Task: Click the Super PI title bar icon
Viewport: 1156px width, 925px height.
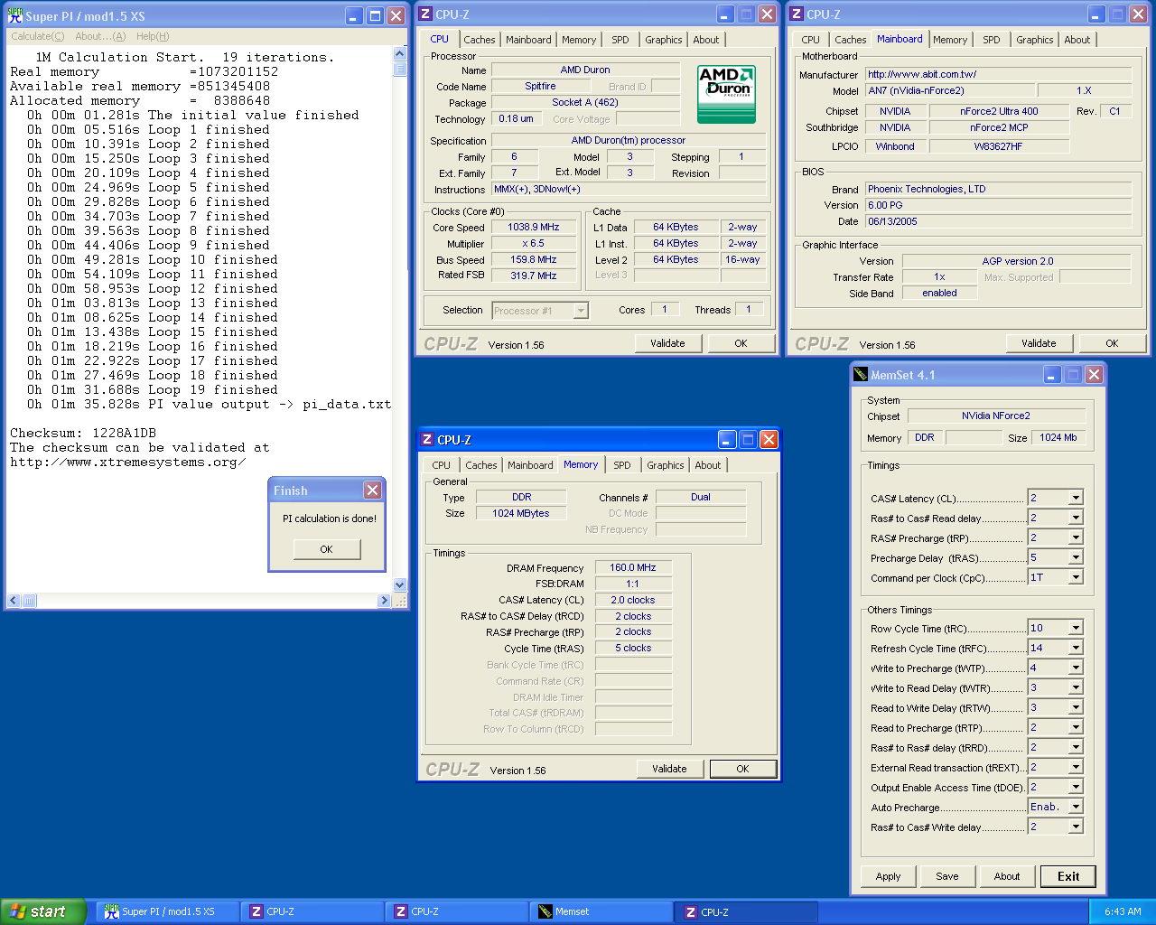Action: pos(14,15)
